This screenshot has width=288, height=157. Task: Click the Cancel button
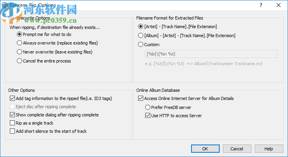click(x=237, y=149)
